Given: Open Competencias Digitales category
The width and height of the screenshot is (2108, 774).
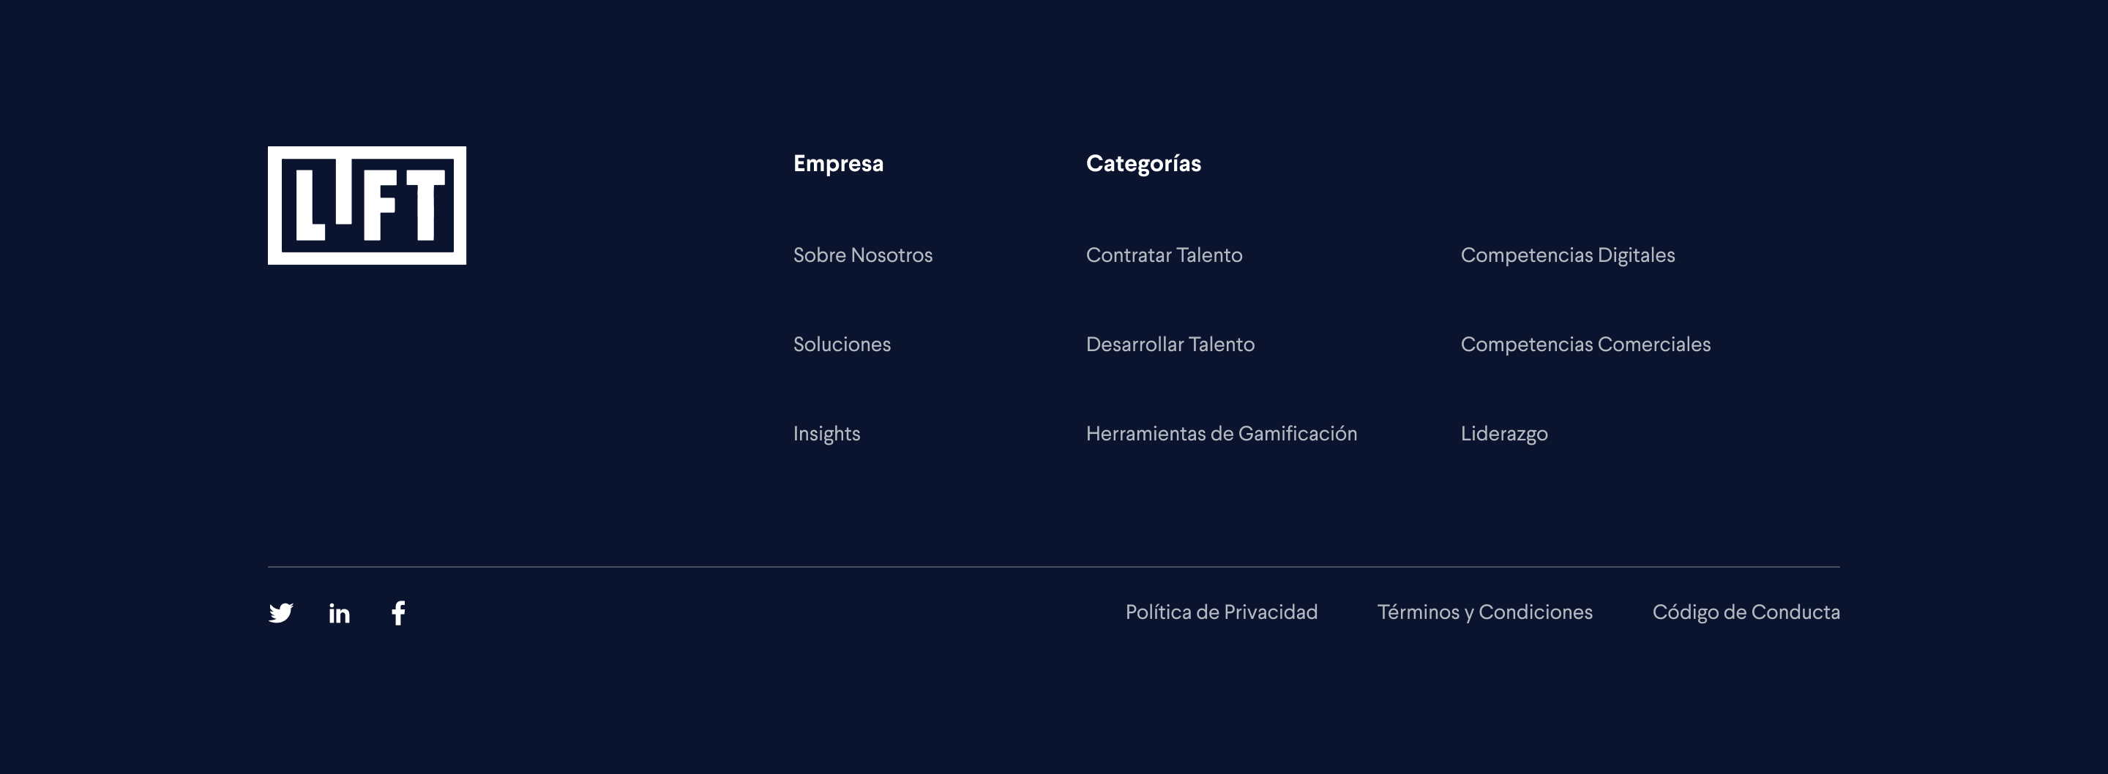Looking at the screenshot, I should (x=1568, y=255).
